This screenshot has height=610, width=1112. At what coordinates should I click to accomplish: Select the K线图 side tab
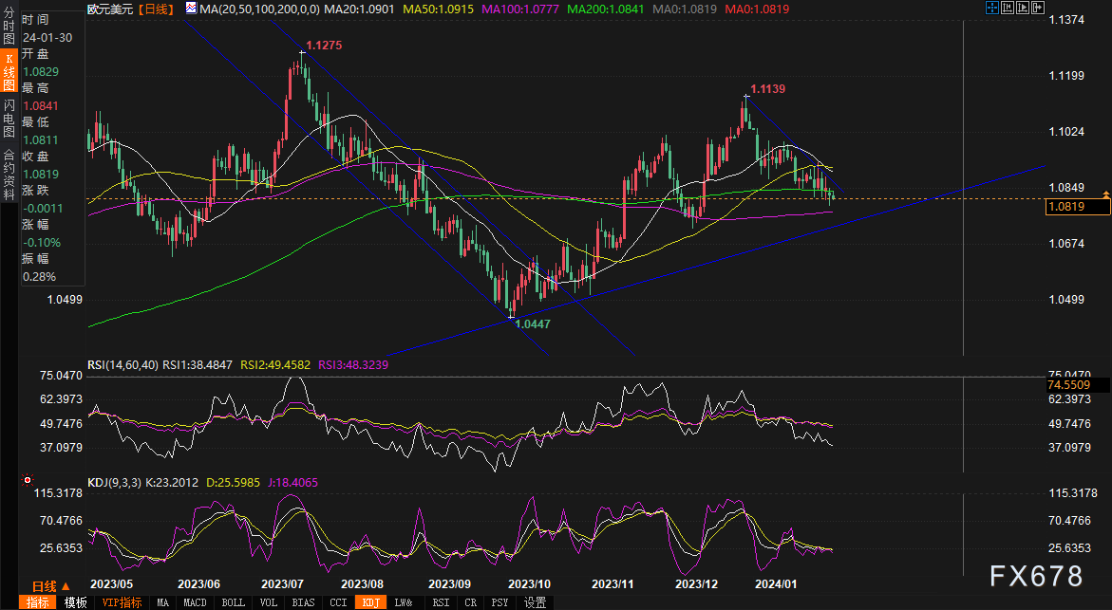(x=9, y=74)
